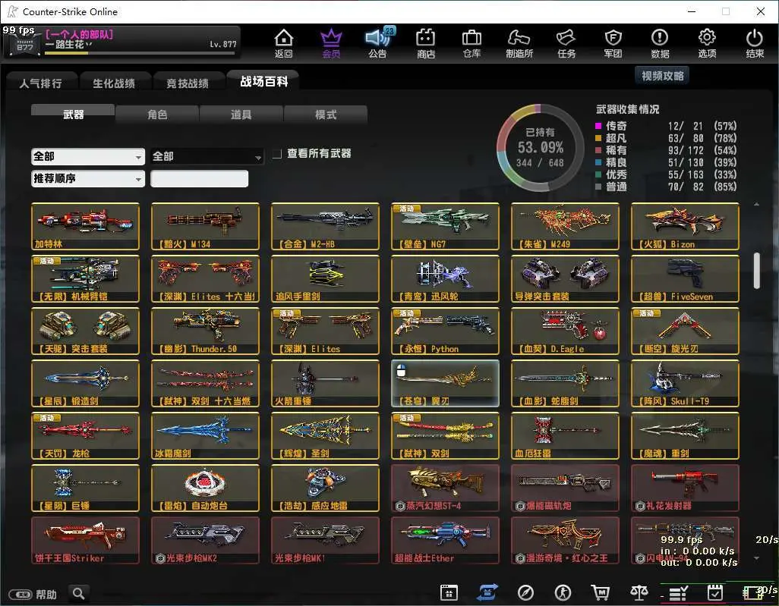Select the 武器 sub-tab
This screenshot has height=606, width=779.
pos(73,115)
